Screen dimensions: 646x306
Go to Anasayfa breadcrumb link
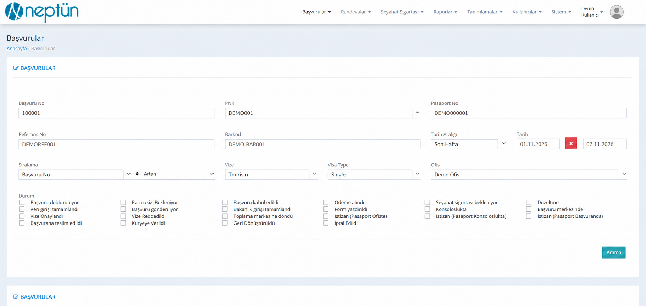(x=17, y=49)
